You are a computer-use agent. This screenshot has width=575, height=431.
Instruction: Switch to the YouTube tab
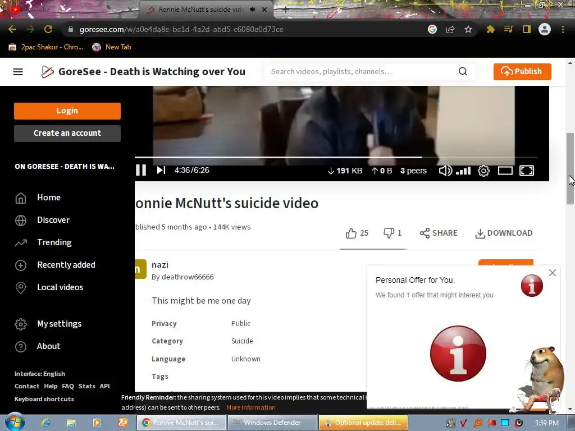click(x=70, y=10)
